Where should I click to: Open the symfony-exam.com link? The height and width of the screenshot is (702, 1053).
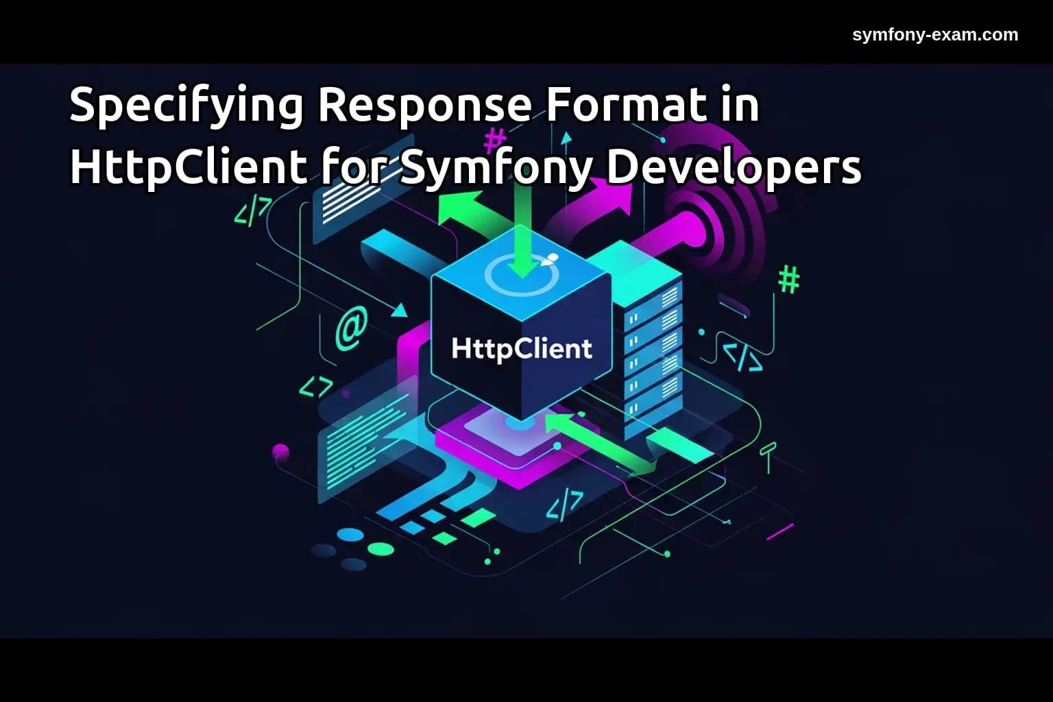[x=934, y=34]
